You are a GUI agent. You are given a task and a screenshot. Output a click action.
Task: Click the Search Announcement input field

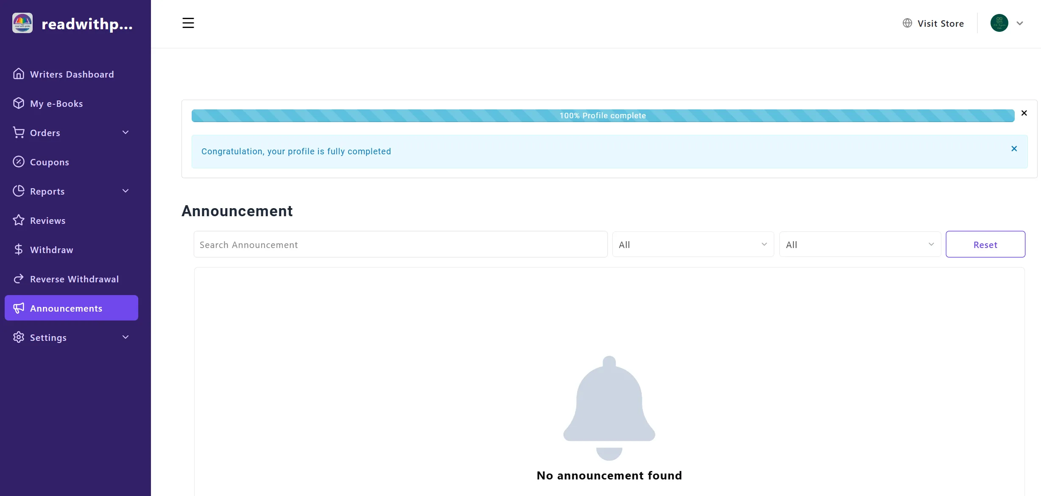(x=400, y=245)
